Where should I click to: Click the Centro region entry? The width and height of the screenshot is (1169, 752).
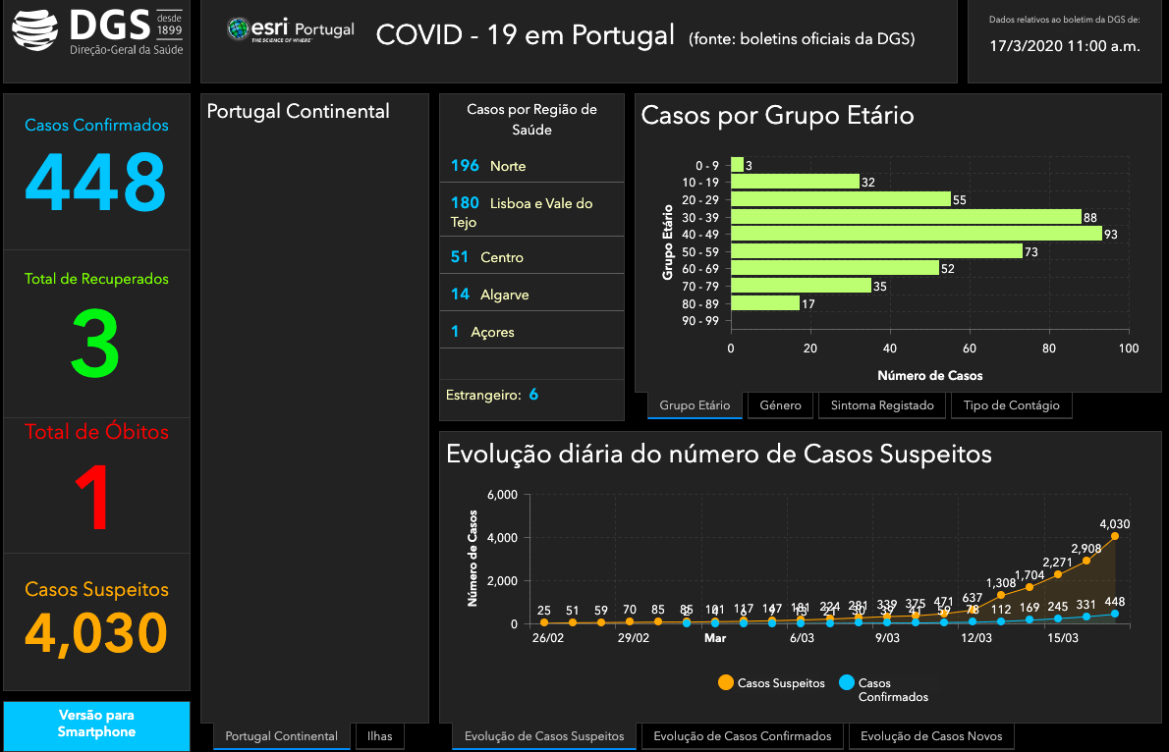click(531, 256)
